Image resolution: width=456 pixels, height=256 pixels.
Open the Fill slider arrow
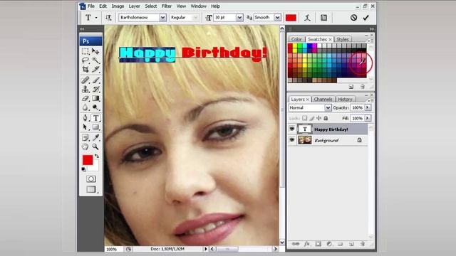(x=368, y=118)
